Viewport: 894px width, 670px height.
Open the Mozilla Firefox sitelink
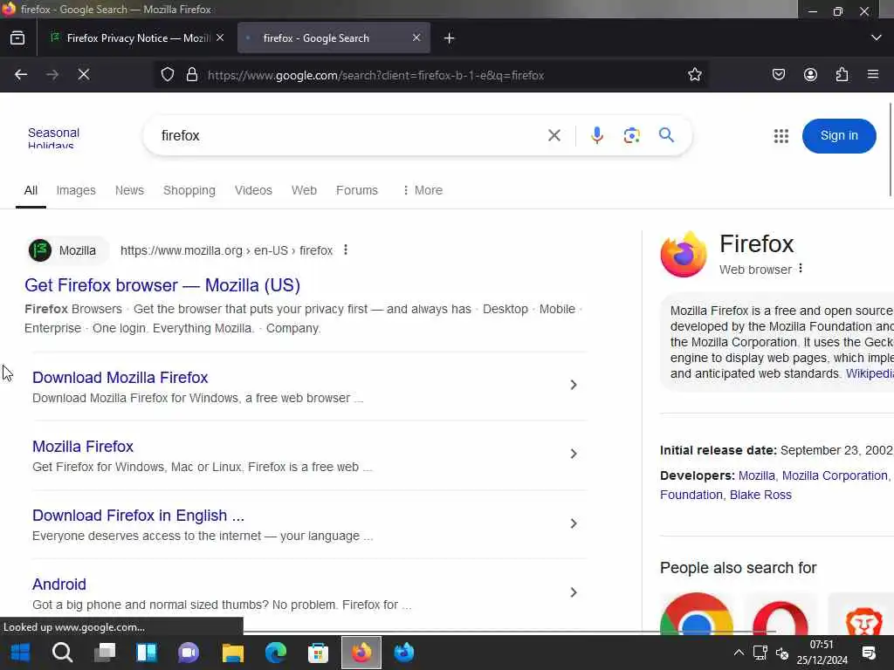point(83,446)
